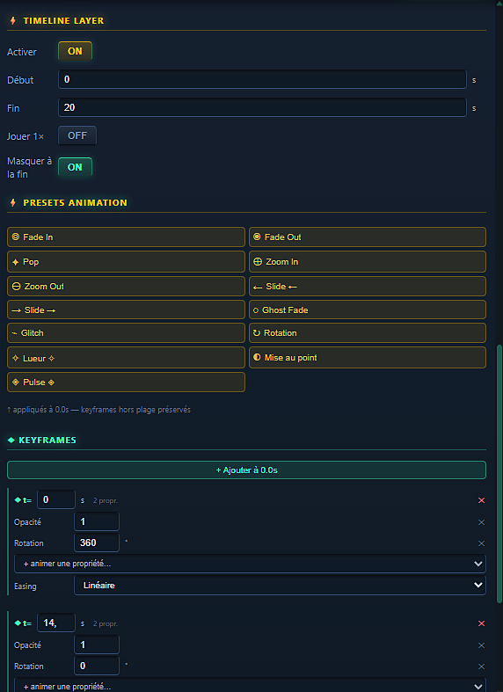
Task: Click the t=0 time field
Action: 56,500
